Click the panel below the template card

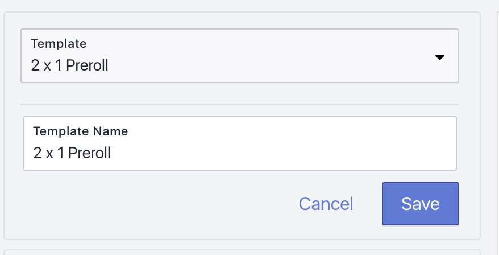242,253
